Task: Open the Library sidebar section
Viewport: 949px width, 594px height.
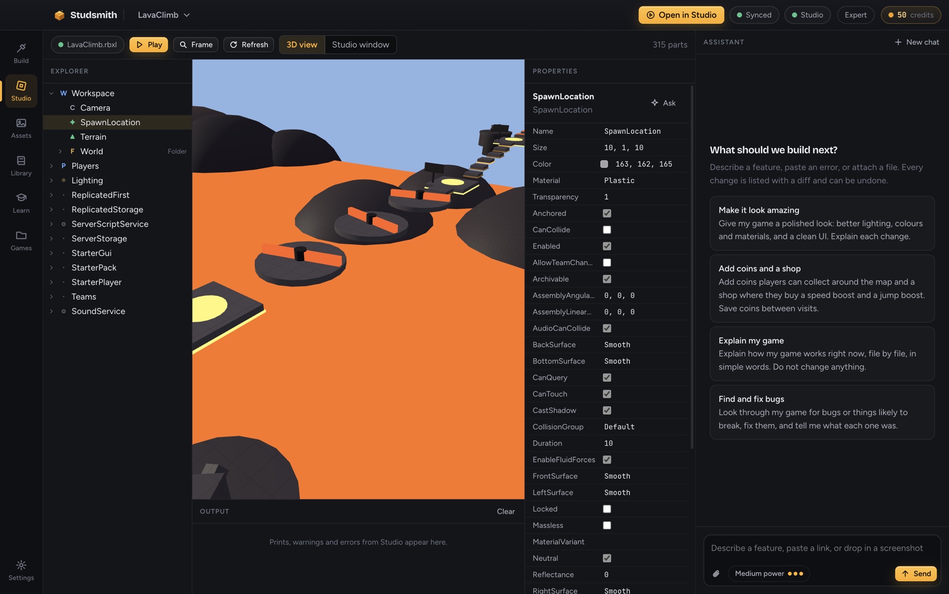Action: pyautogui.click(x=21, y=165)
